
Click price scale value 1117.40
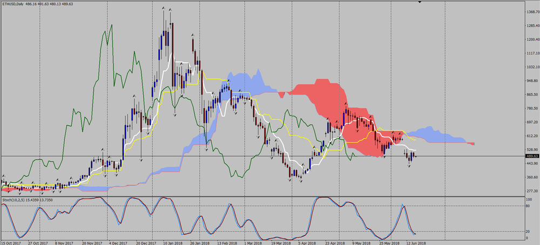point(532,53)
